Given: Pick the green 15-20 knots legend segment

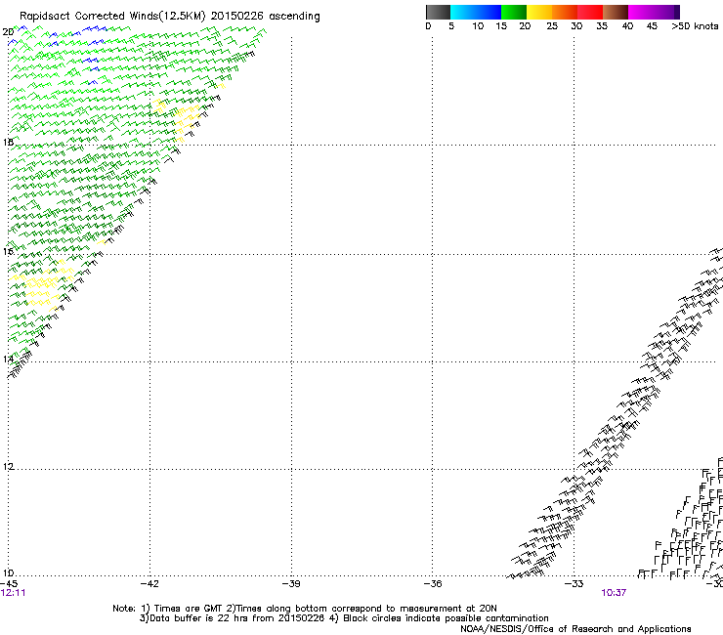Looking at the screenshot, I should 514,12.
